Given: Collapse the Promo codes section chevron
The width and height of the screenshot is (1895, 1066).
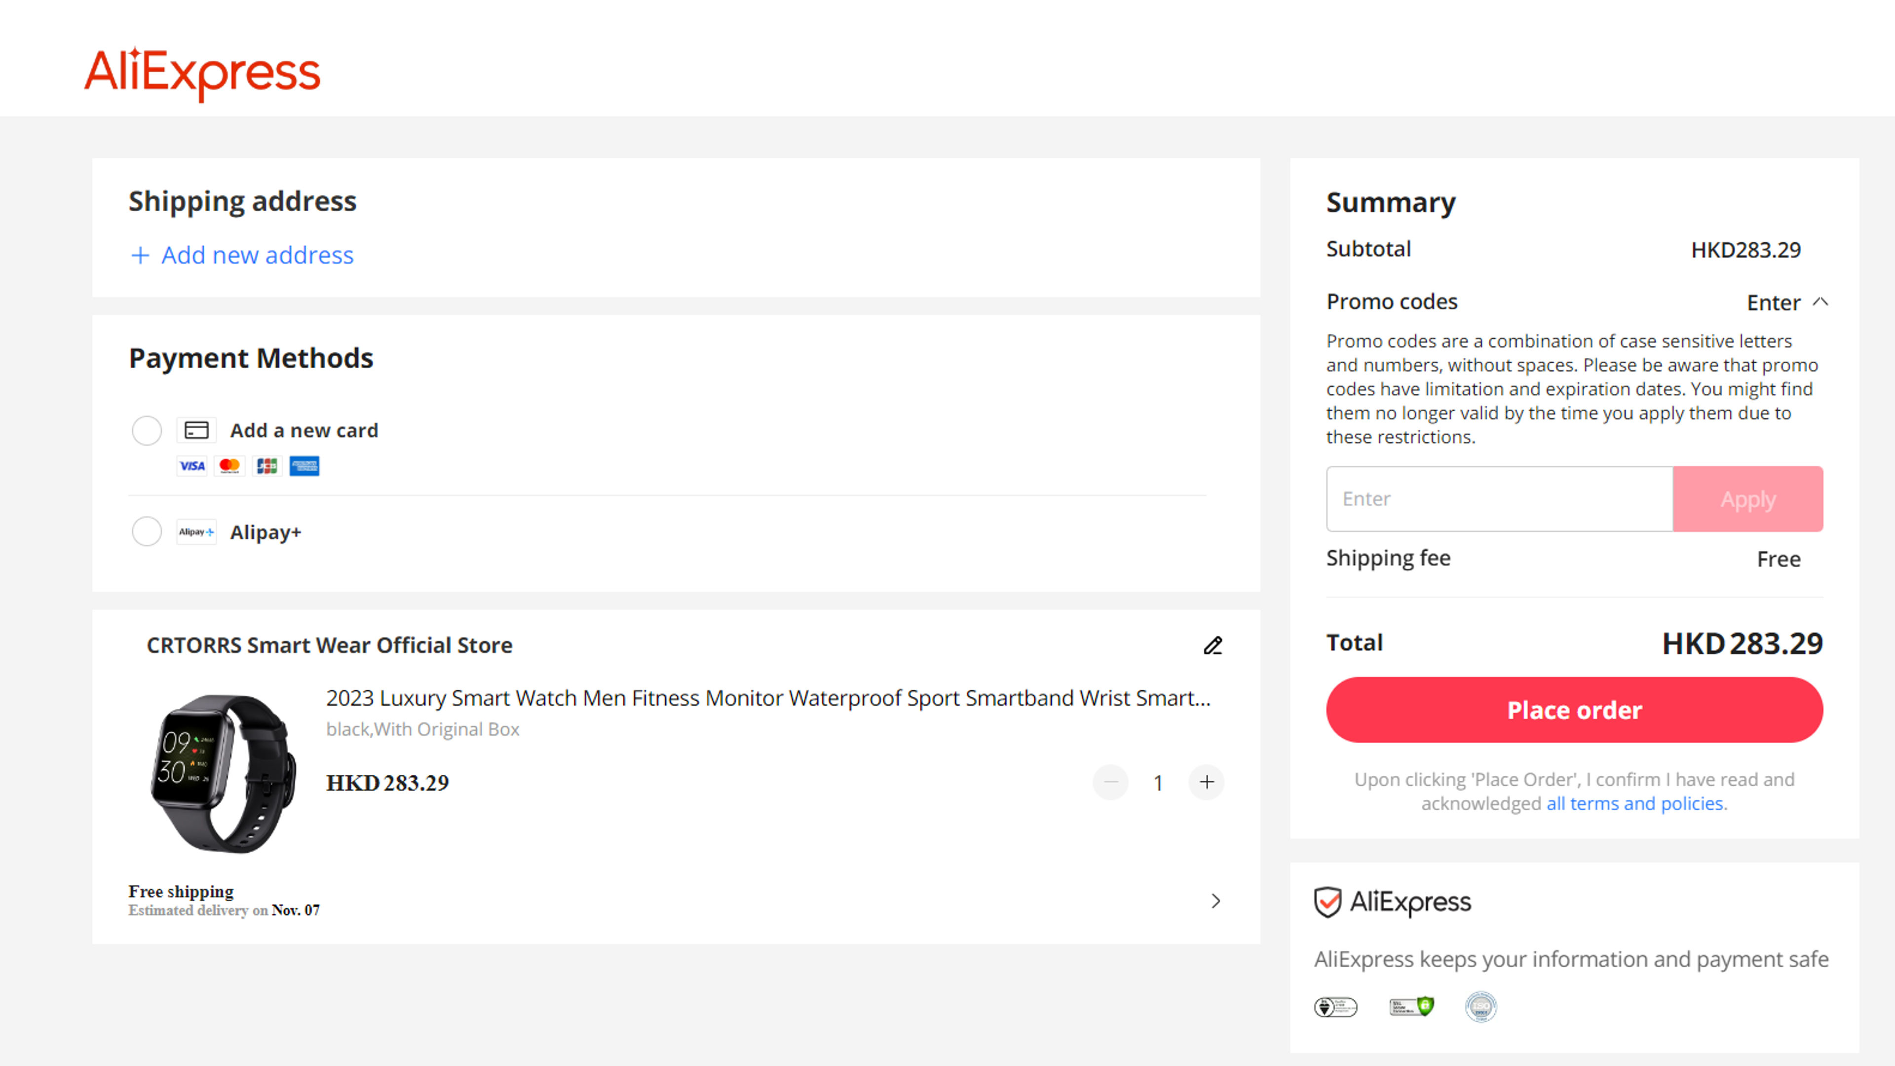Looking at the screenshot, I should pyautogui.click(x=1820, y=302).
